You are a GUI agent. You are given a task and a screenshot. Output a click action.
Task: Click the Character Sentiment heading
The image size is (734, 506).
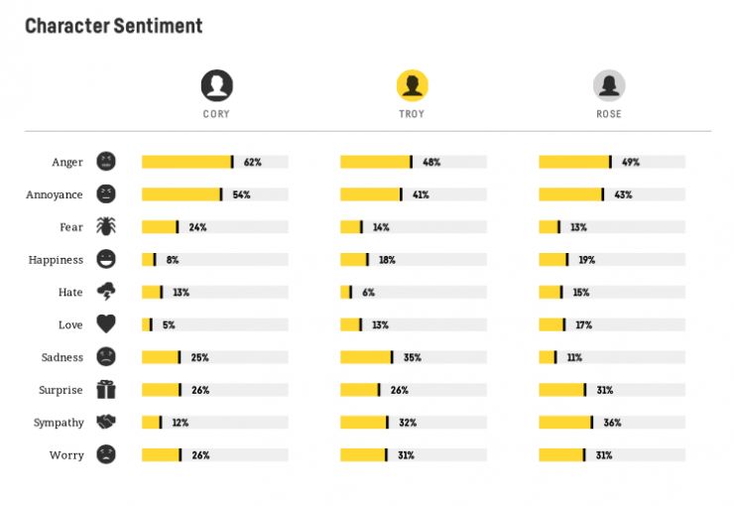click(113, 26)
